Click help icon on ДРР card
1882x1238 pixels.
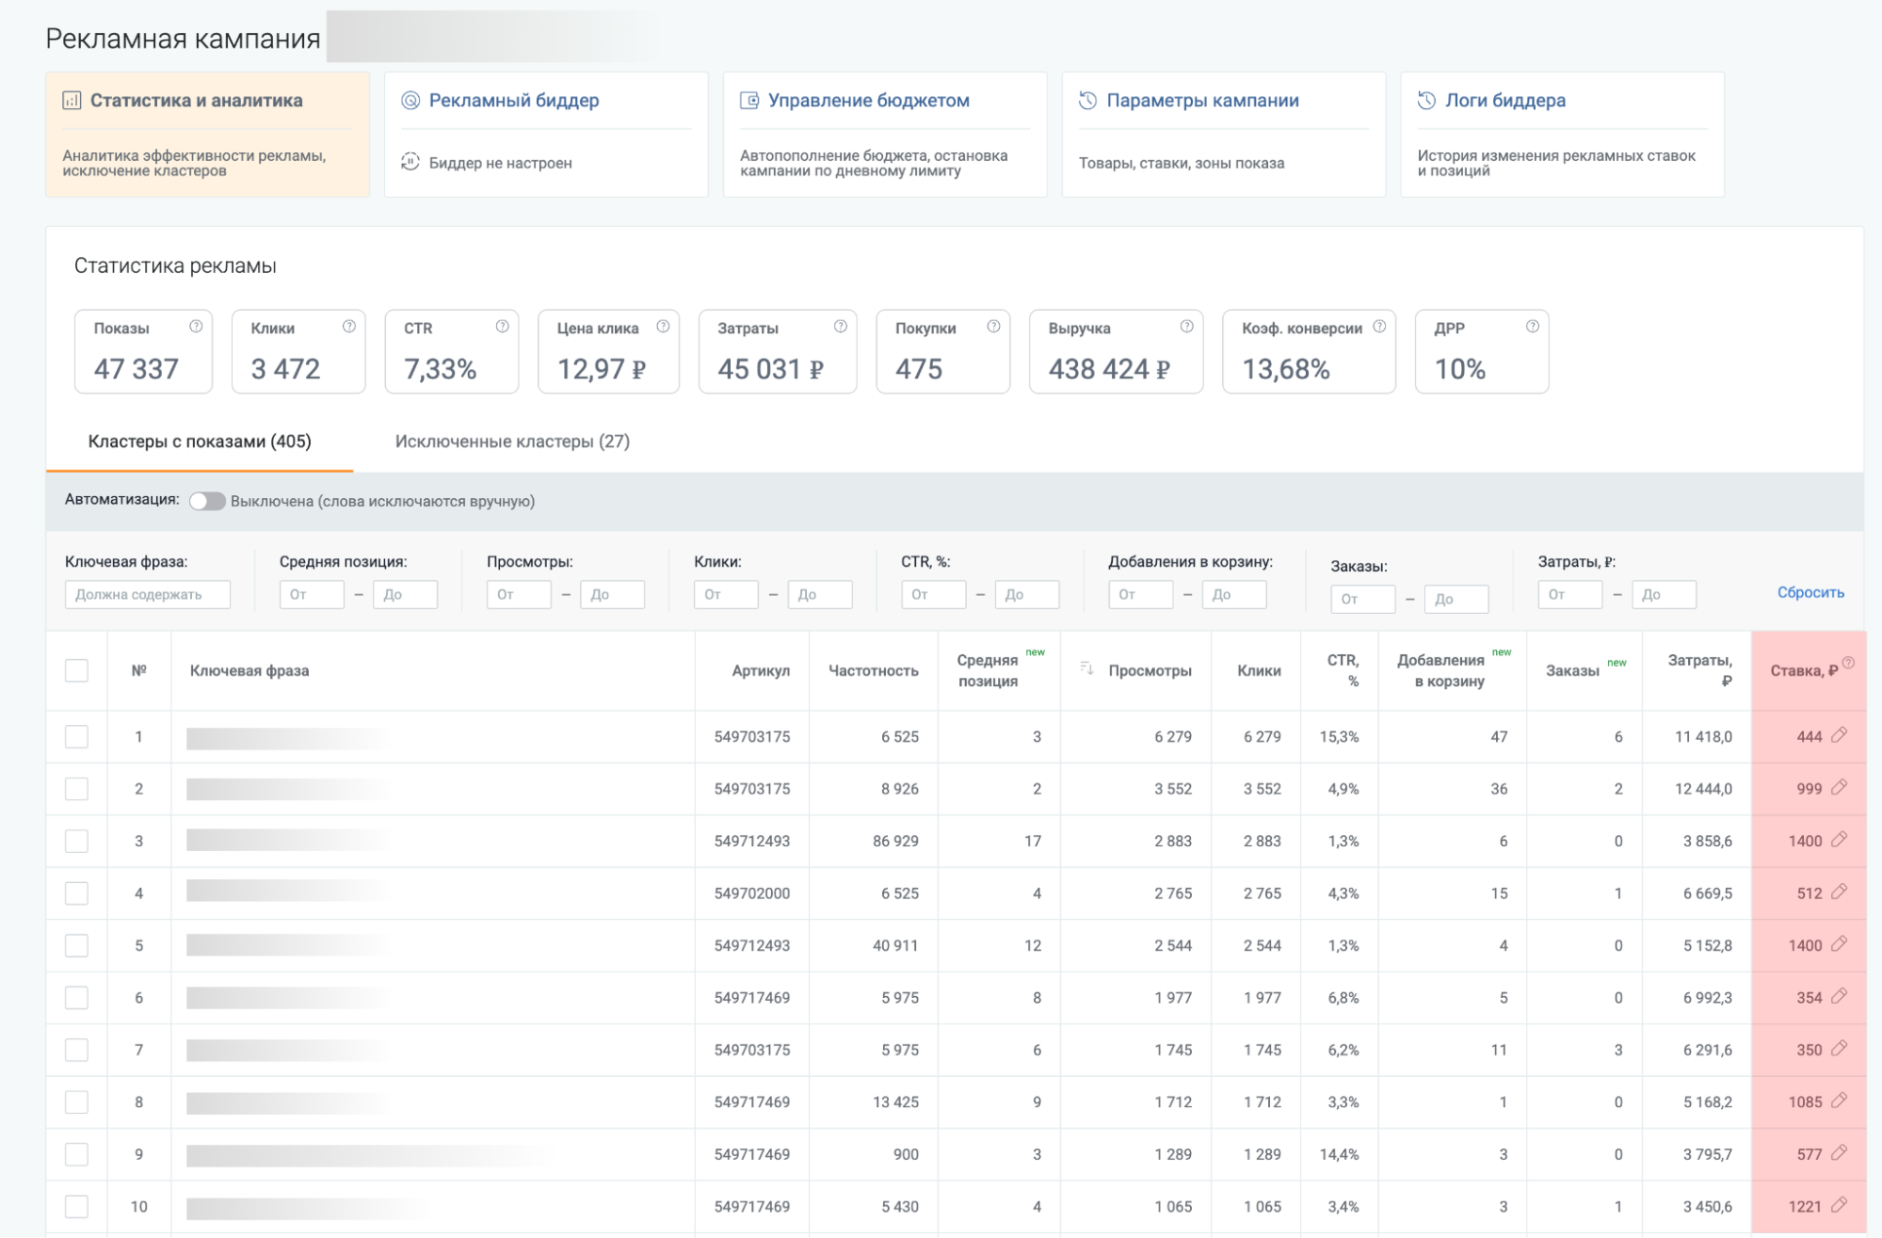[x=1532, y=326]
